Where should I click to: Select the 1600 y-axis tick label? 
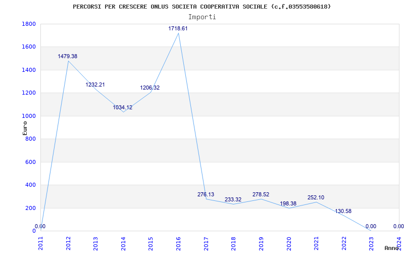pos(29,47)
